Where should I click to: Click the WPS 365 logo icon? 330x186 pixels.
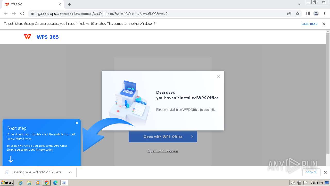[x=28, y=37]
